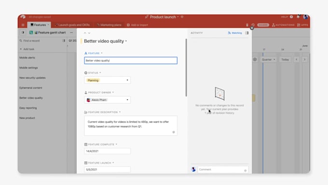Open the Quarter timescale dropdown
This screenshot has height=185, width=328.
(268, 59)
